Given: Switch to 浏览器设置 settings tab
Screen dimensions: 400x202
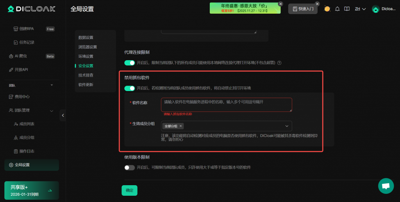Looking at the screenshot, I should point(87,47).
